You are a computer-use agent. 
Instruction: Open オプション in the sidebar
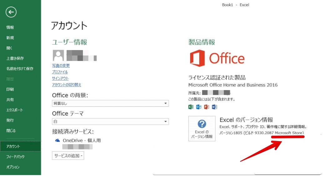point(13,167)
